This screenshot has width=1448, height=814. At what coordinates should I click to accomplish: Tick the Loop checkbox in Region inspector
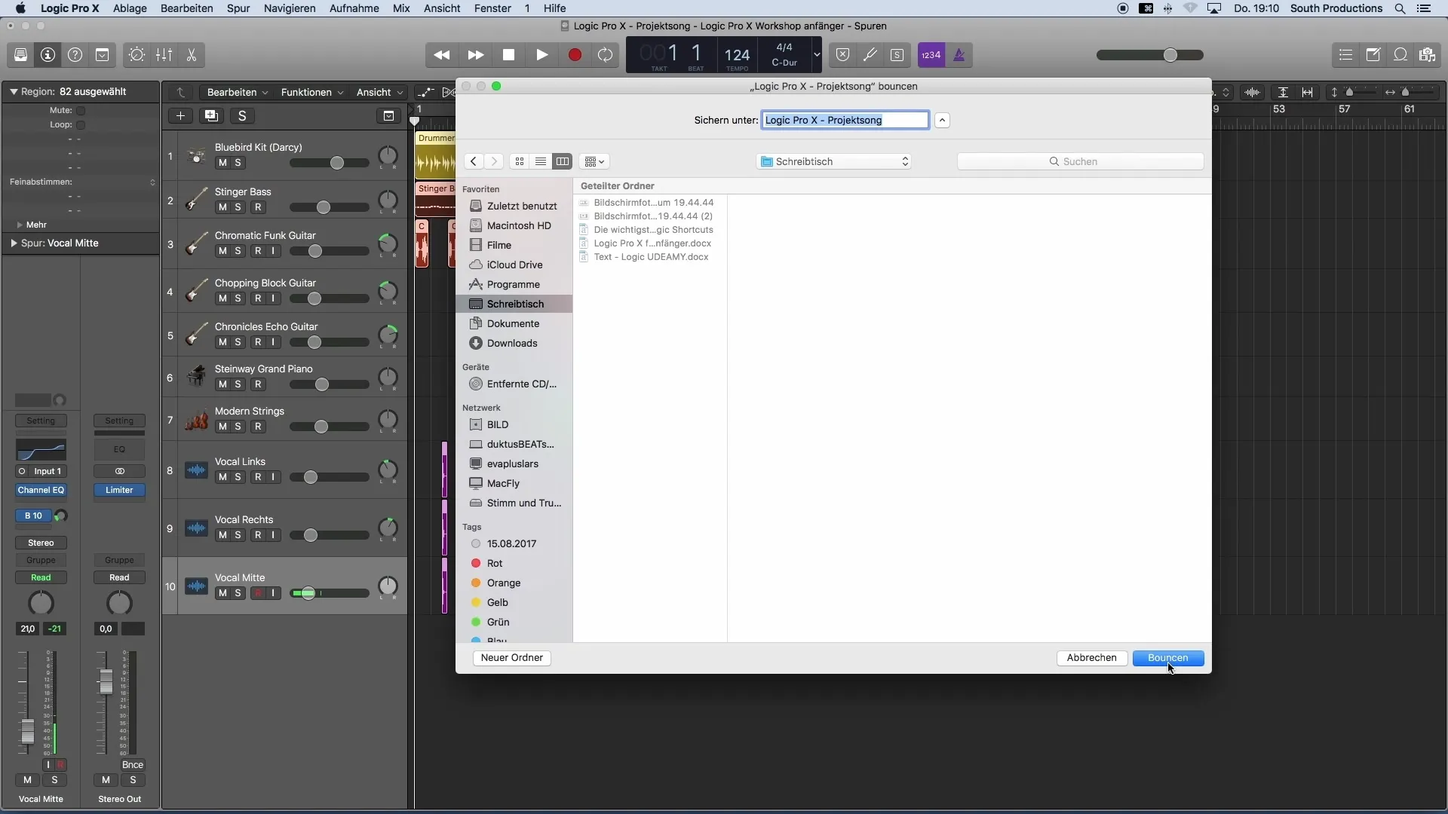pyautogui.click(x=81, y=125)
